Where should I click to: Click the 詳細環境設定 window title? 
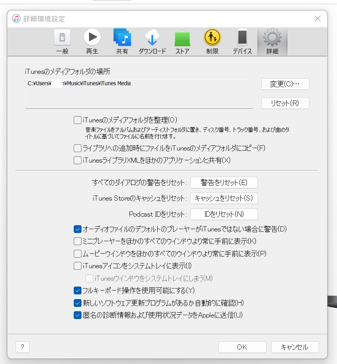(x=44, y=19)
